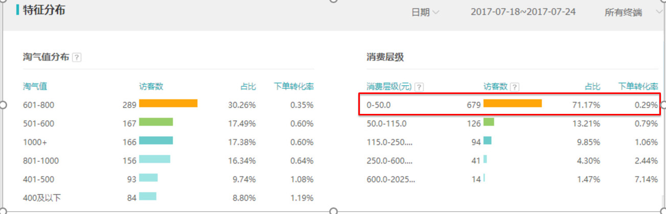Click the green bar for 501-600
This screenshot has width=666, height=214.
tap(156, 122)
